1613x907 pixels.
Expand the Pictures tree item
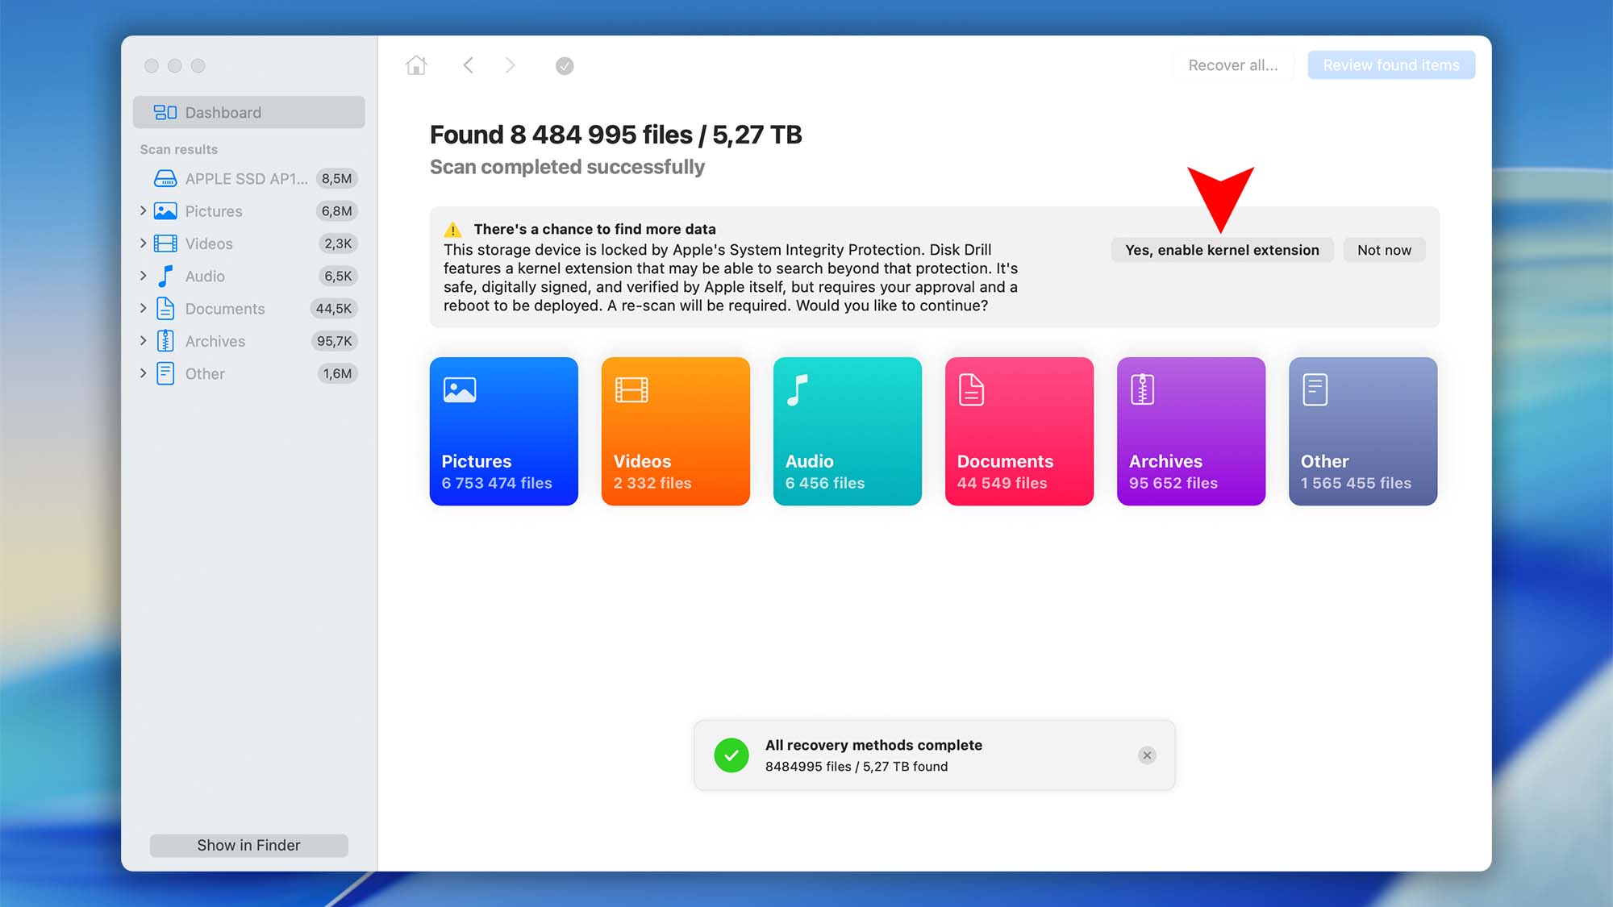coord(143,211)
